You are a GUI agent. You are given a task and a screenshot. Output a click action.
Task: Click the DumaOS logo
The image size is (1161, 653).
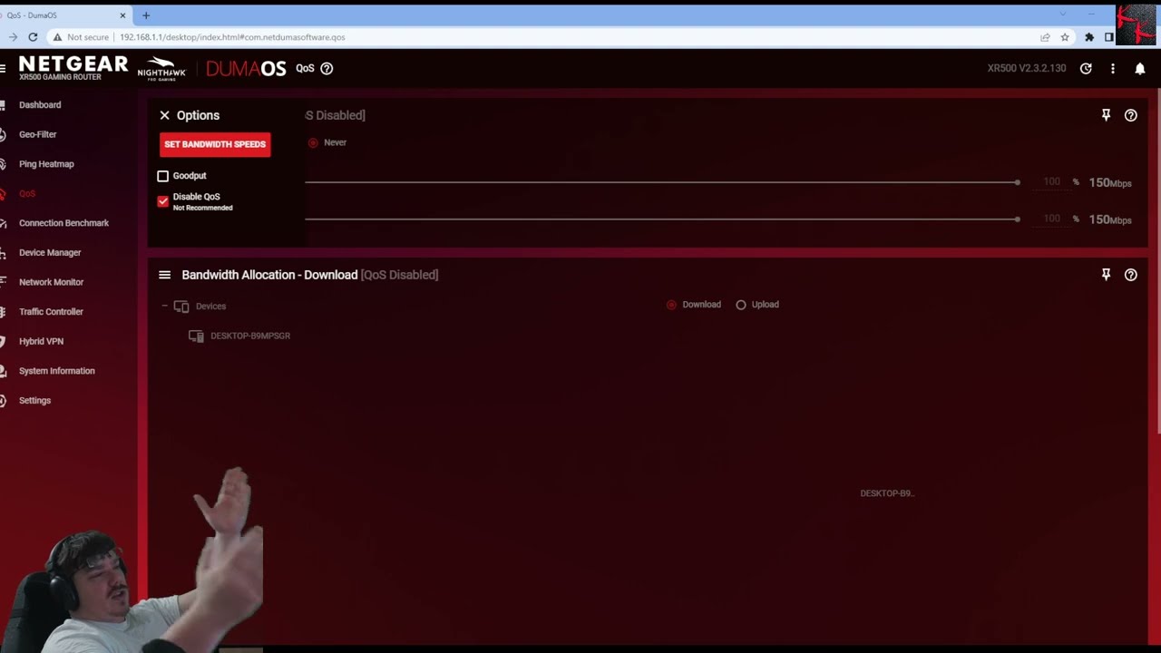[x=246, y=69]
